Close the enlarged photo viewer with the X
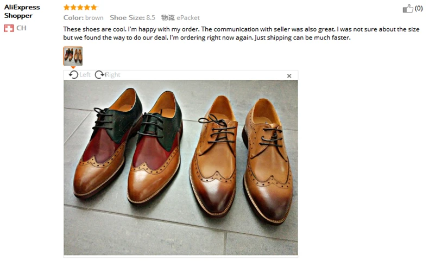The height and width of the screenshot is (261, 429). [289, 76]
